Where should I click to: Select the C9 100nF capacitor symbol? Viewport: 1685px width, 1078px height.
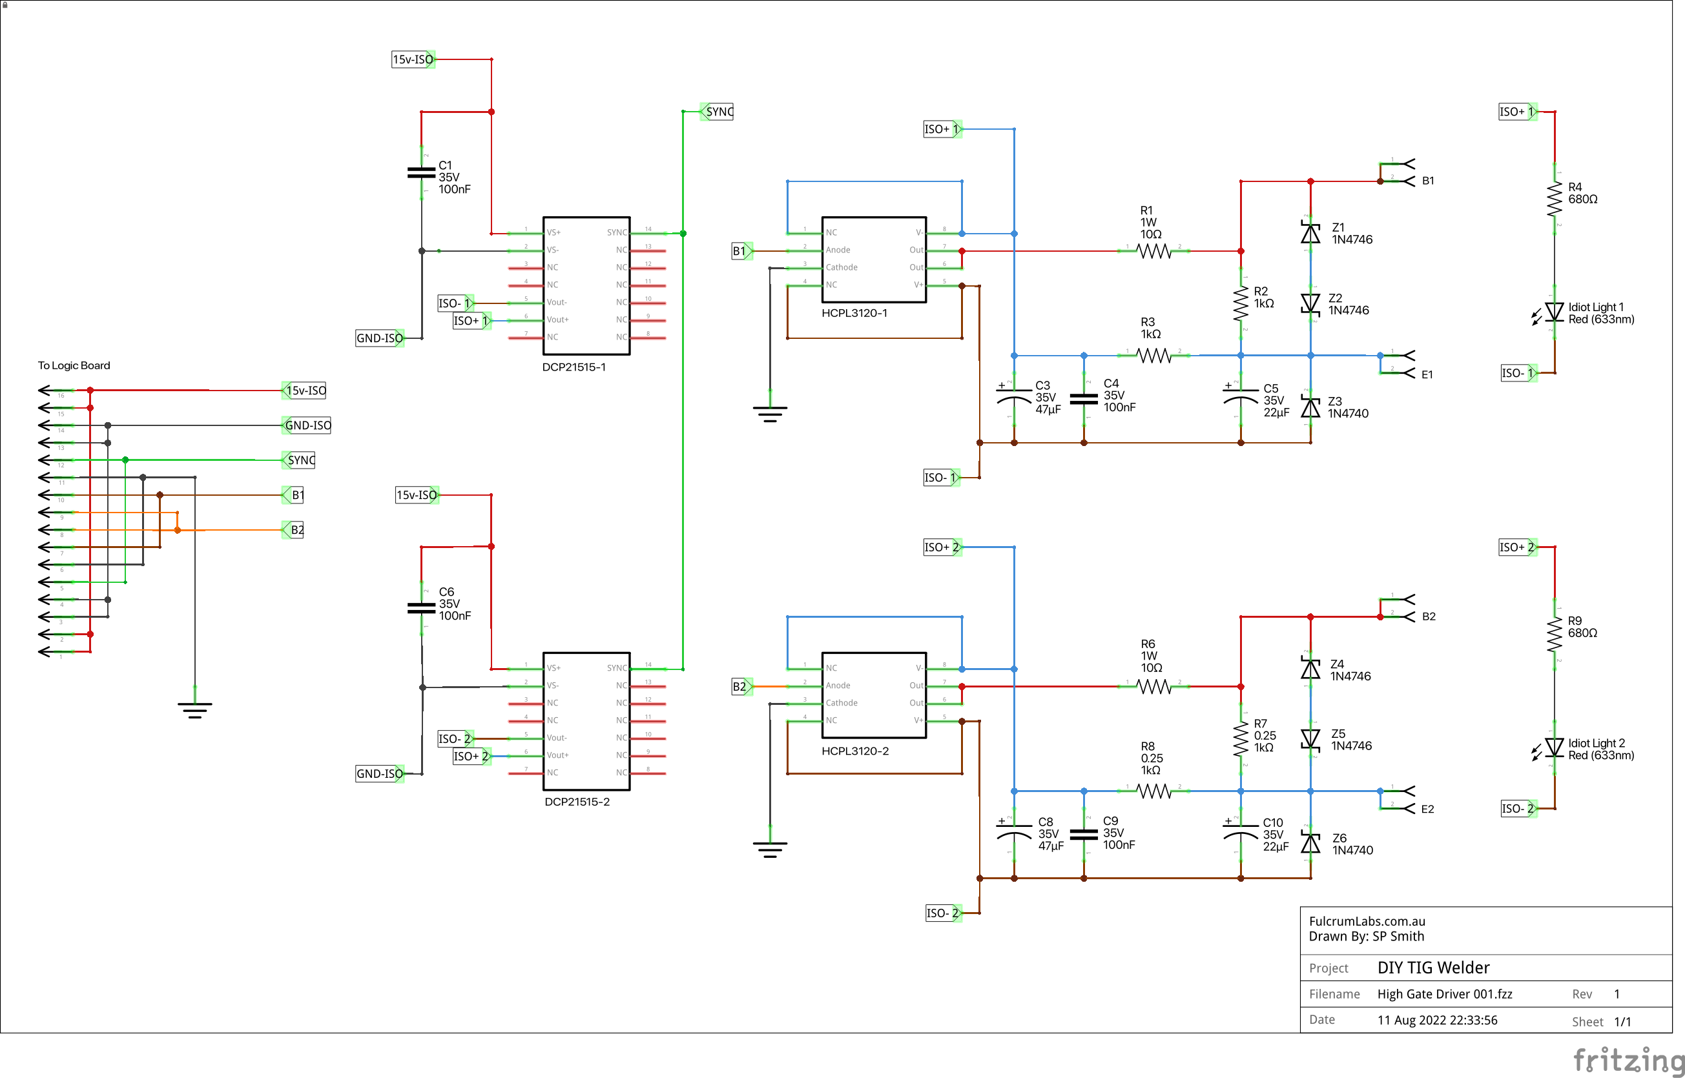coord(1084,835)
